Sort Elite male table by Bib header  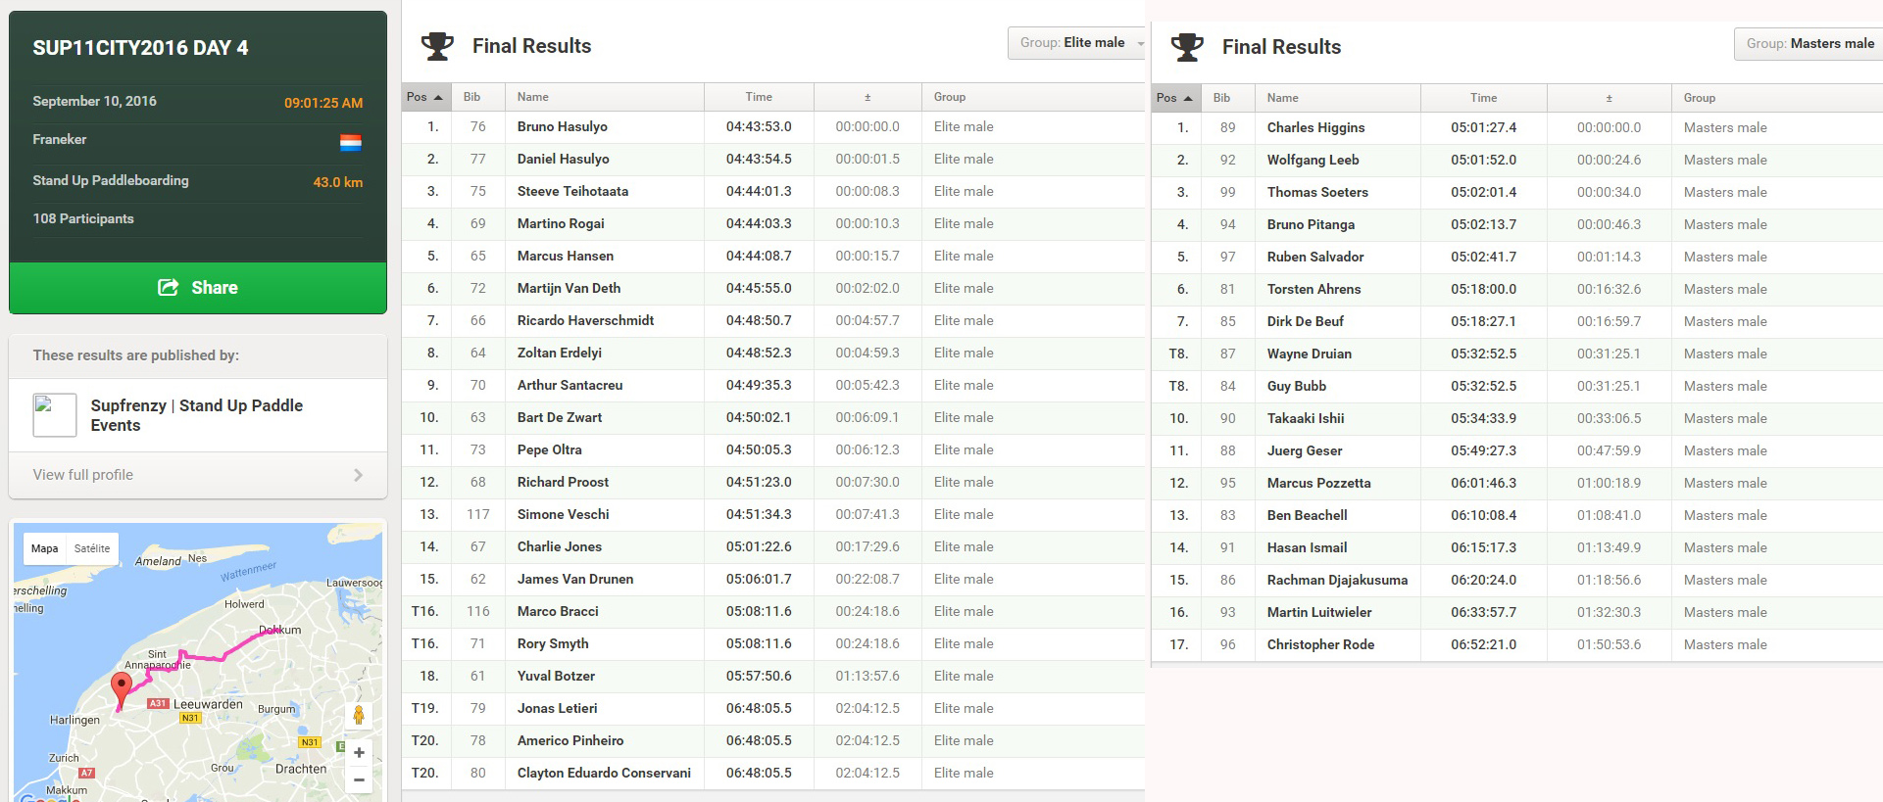click(477, 97)
